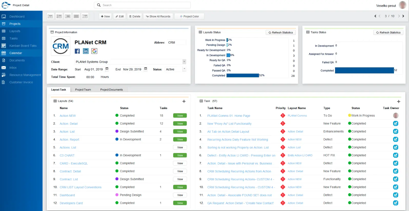
Task: Click the Resource Management icon in sidebar
Action: [x=4, y=75]
